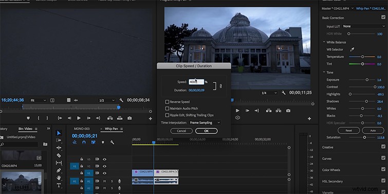Select the Ripple Edit tool
The image size is (388, 194).
(x=59, y=148)
